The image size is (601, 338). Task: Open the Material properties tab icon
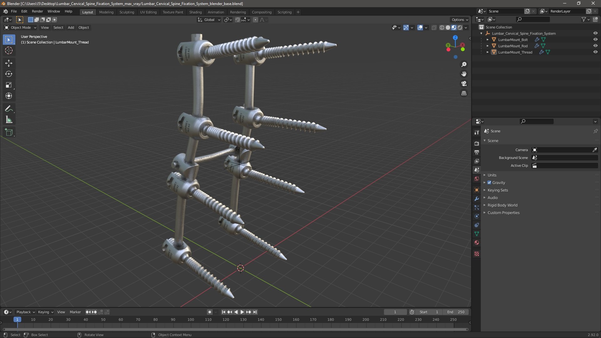pyautogui.click(x=477, y=243)
